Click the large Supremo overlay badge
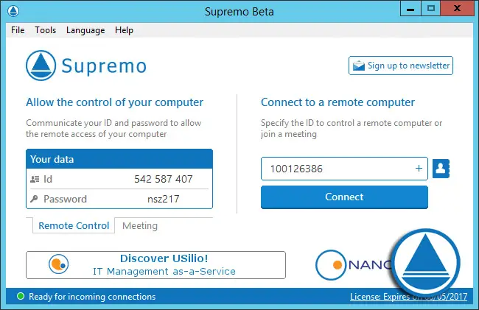 [425, 263]
